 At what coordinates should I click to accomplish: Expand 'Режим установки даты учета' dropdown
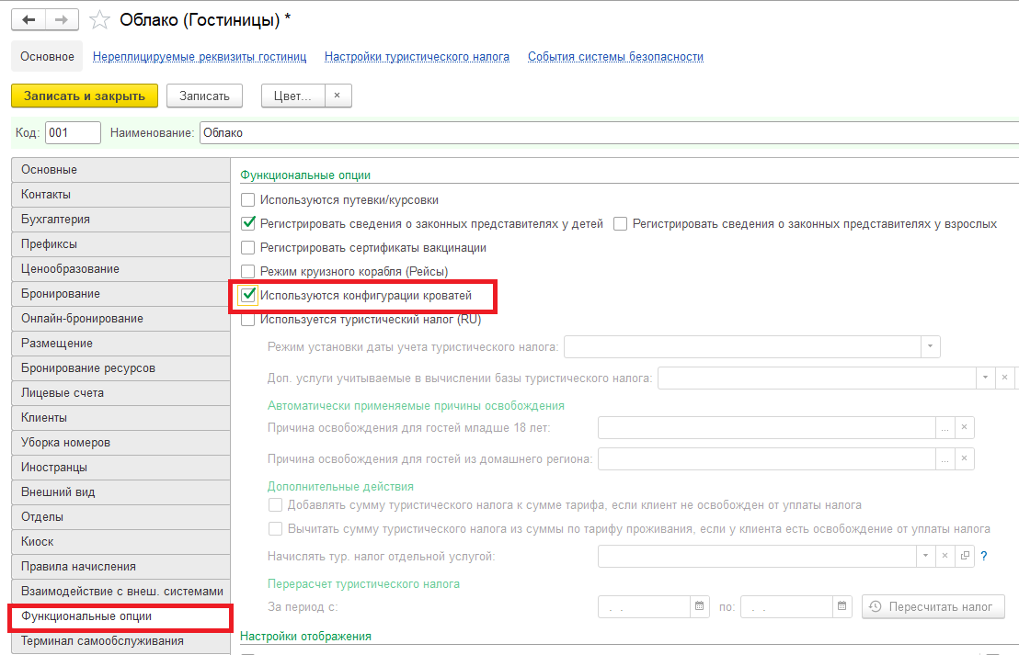click(931, 346)
